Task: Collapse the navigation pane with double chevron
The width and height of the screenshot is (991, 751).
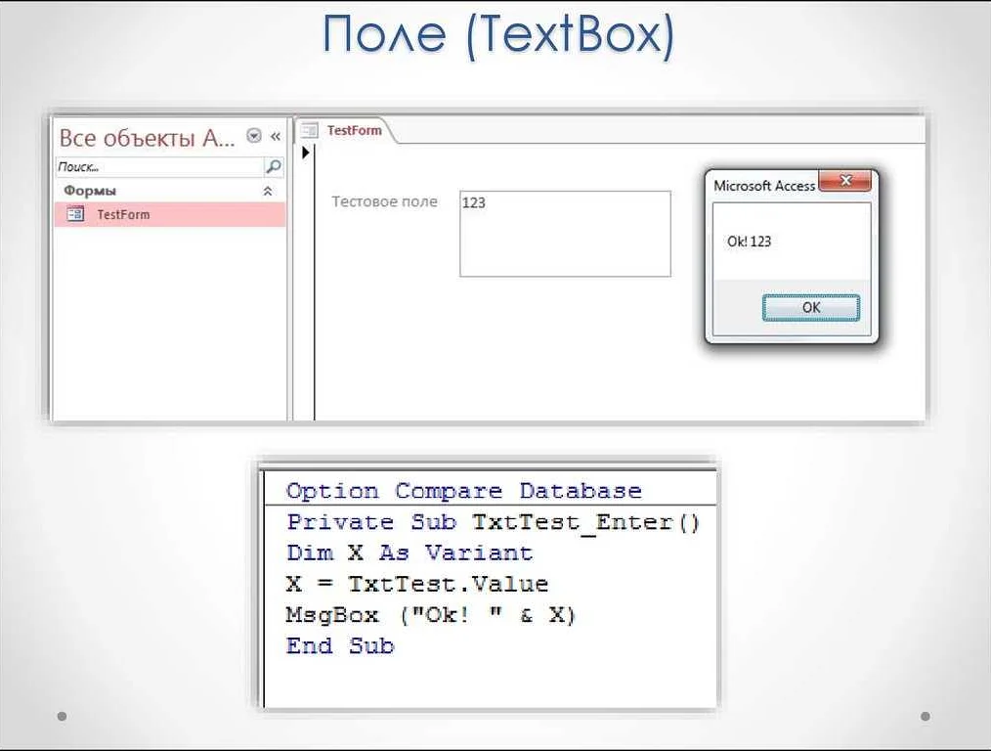Action: pos(276,136)
